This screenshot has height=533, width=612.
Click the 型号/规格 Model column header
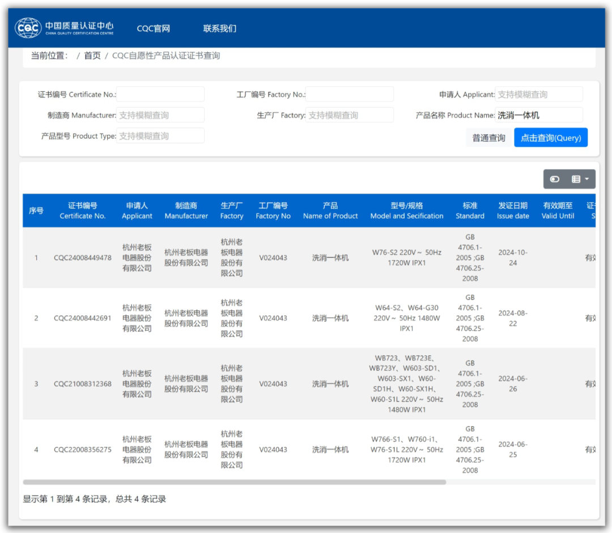tap(407, 211)
